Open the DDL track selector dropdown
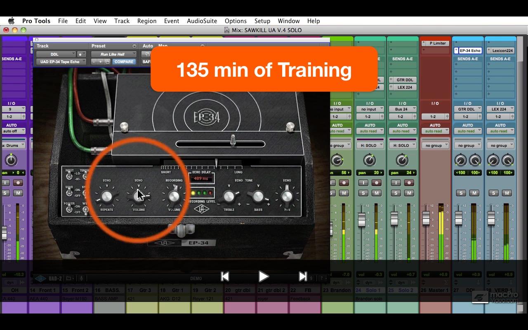The height and width of the screenshot is (330, 528). click(x=56, y=54)
